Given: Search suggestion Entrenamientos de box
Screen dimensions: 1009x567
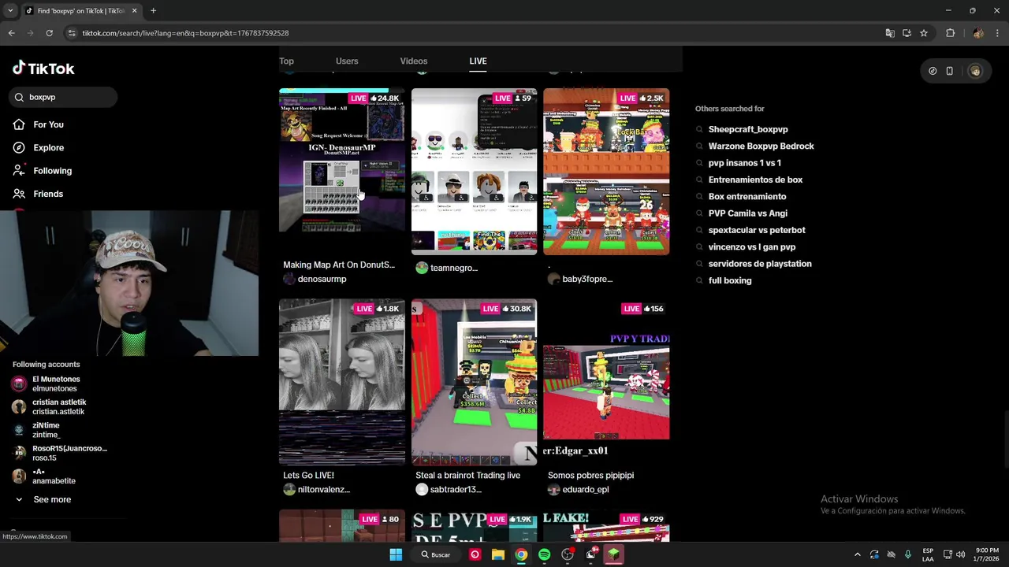Looking at the screenshot, I should pyautogui.click(x=755, y=180).
